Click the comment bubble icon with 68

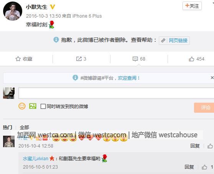click(135, 59)
